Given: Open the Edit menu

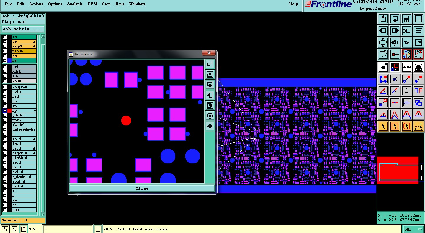Looking at the screenshot, I should [x=21, y=4].
